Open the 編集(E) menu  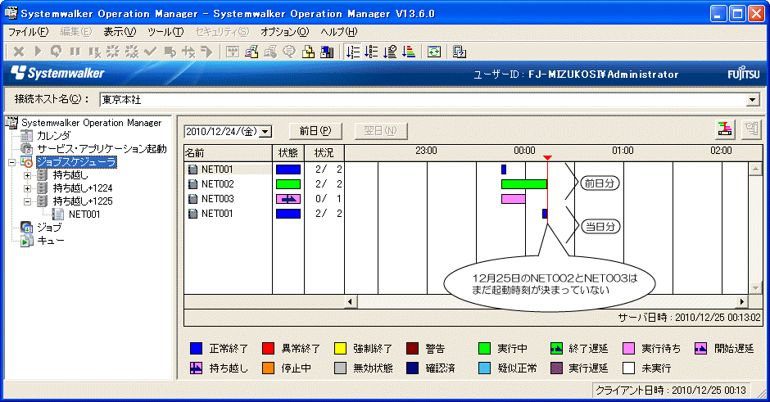coord(75,32)
